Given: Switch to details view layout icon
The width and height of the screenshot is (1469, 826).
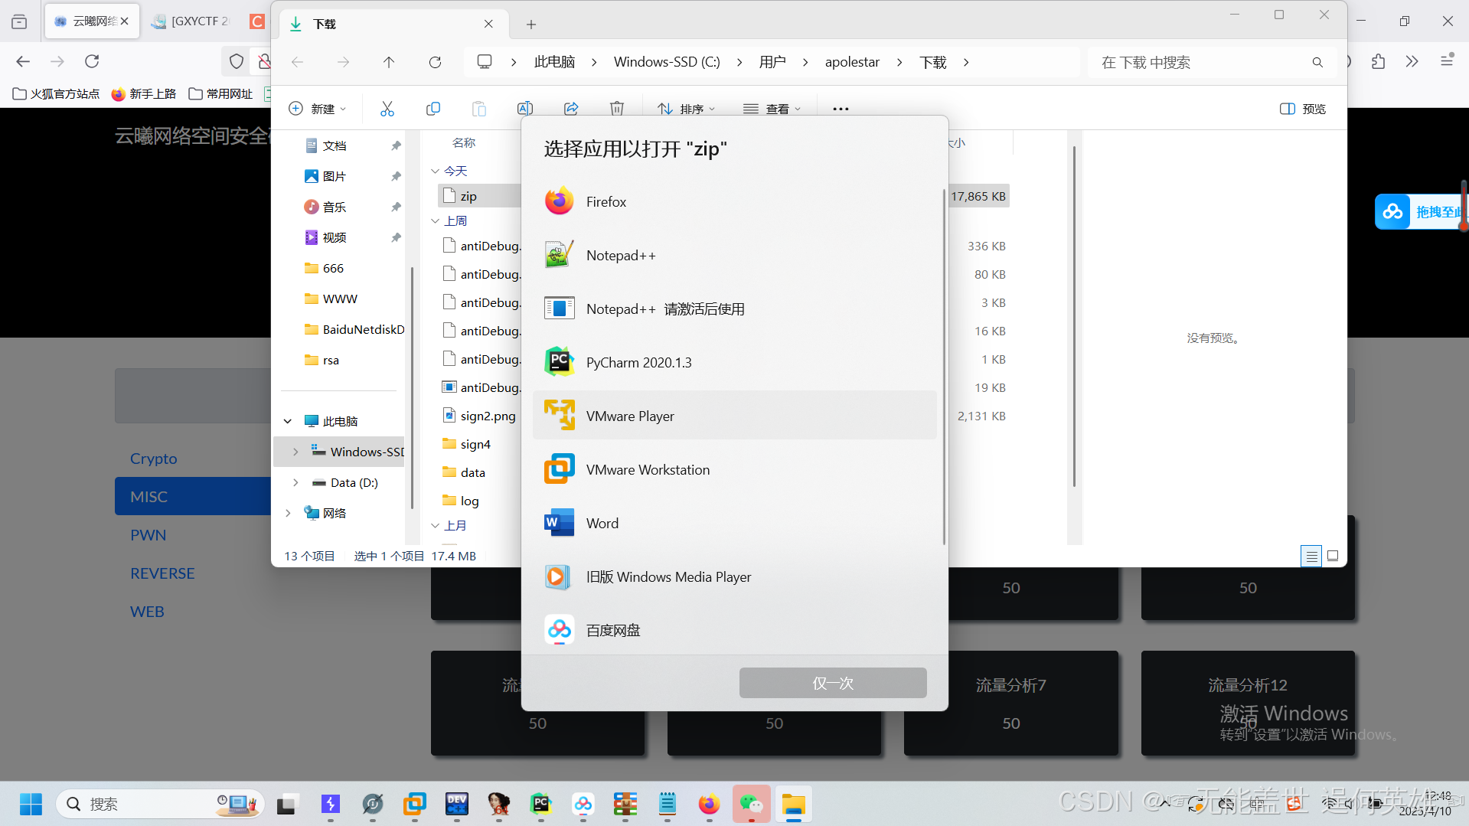Looking at the screenshot, I should [1311, 556].
